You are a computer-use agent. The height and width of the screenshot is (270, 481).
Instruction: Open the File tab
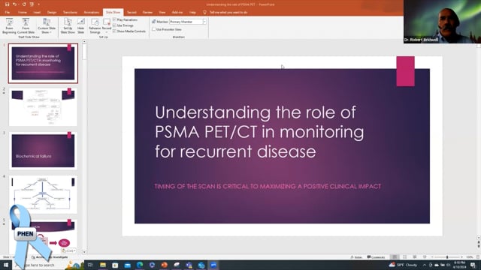coord(8,12)
